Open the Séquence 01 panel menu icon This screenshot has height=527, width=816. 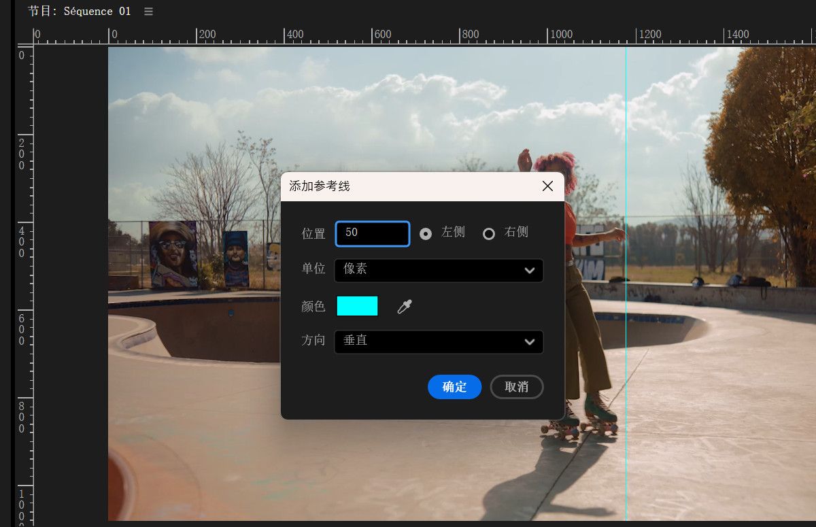tap(148, 12)
